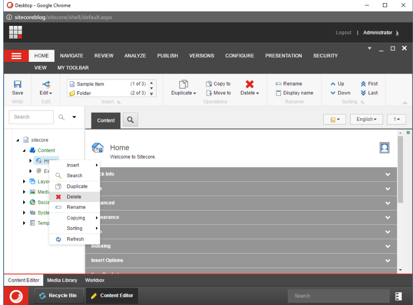Expand the Insert Options section
This screenshot has height=305, width=413.
click(241, 260)
